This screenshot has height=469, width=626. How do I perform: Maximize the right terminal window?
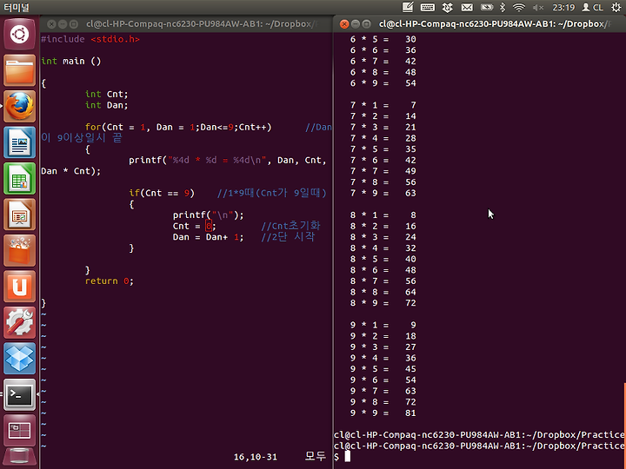click(x=366, y=24)
